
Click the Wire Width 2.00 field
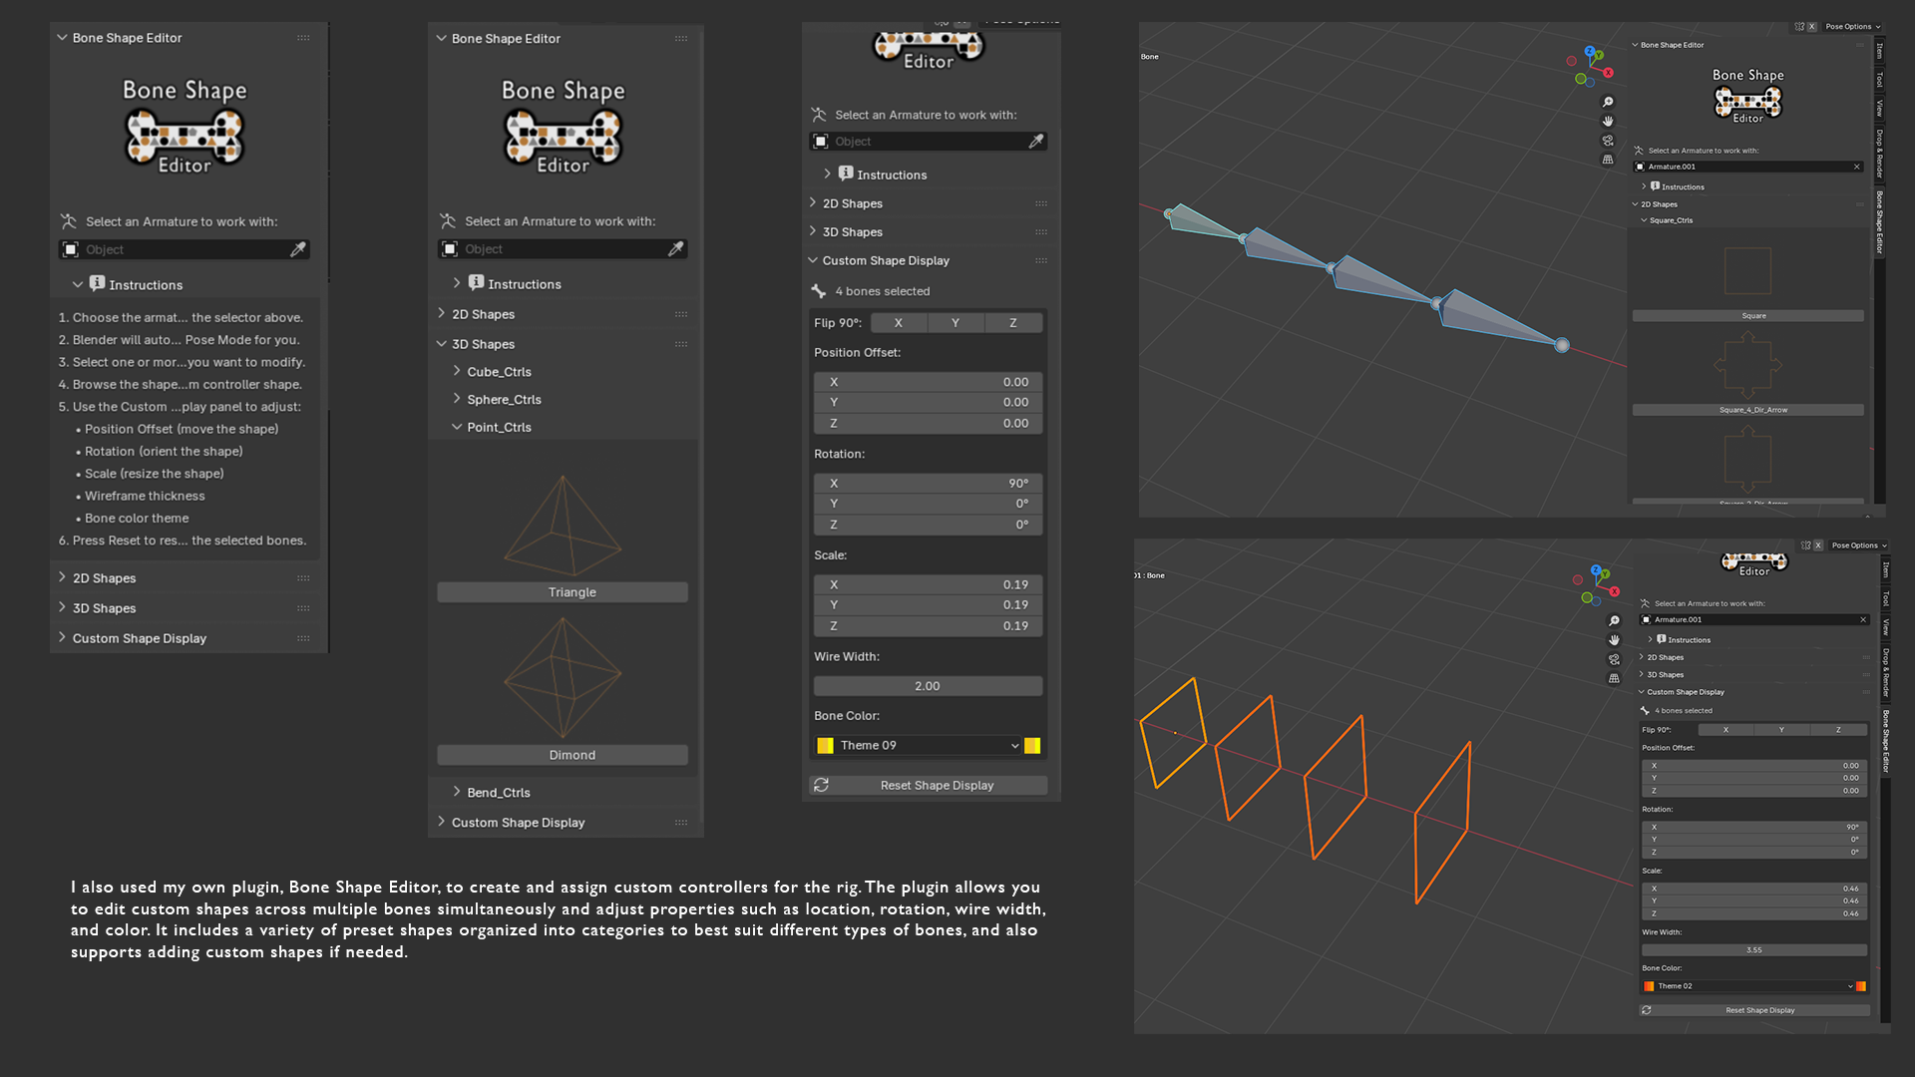point(928,686)
